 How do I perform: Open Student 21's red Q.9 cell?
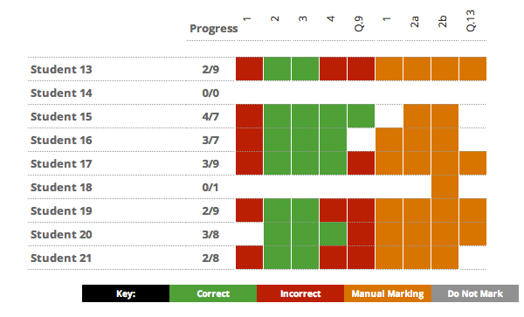[361, 258]
